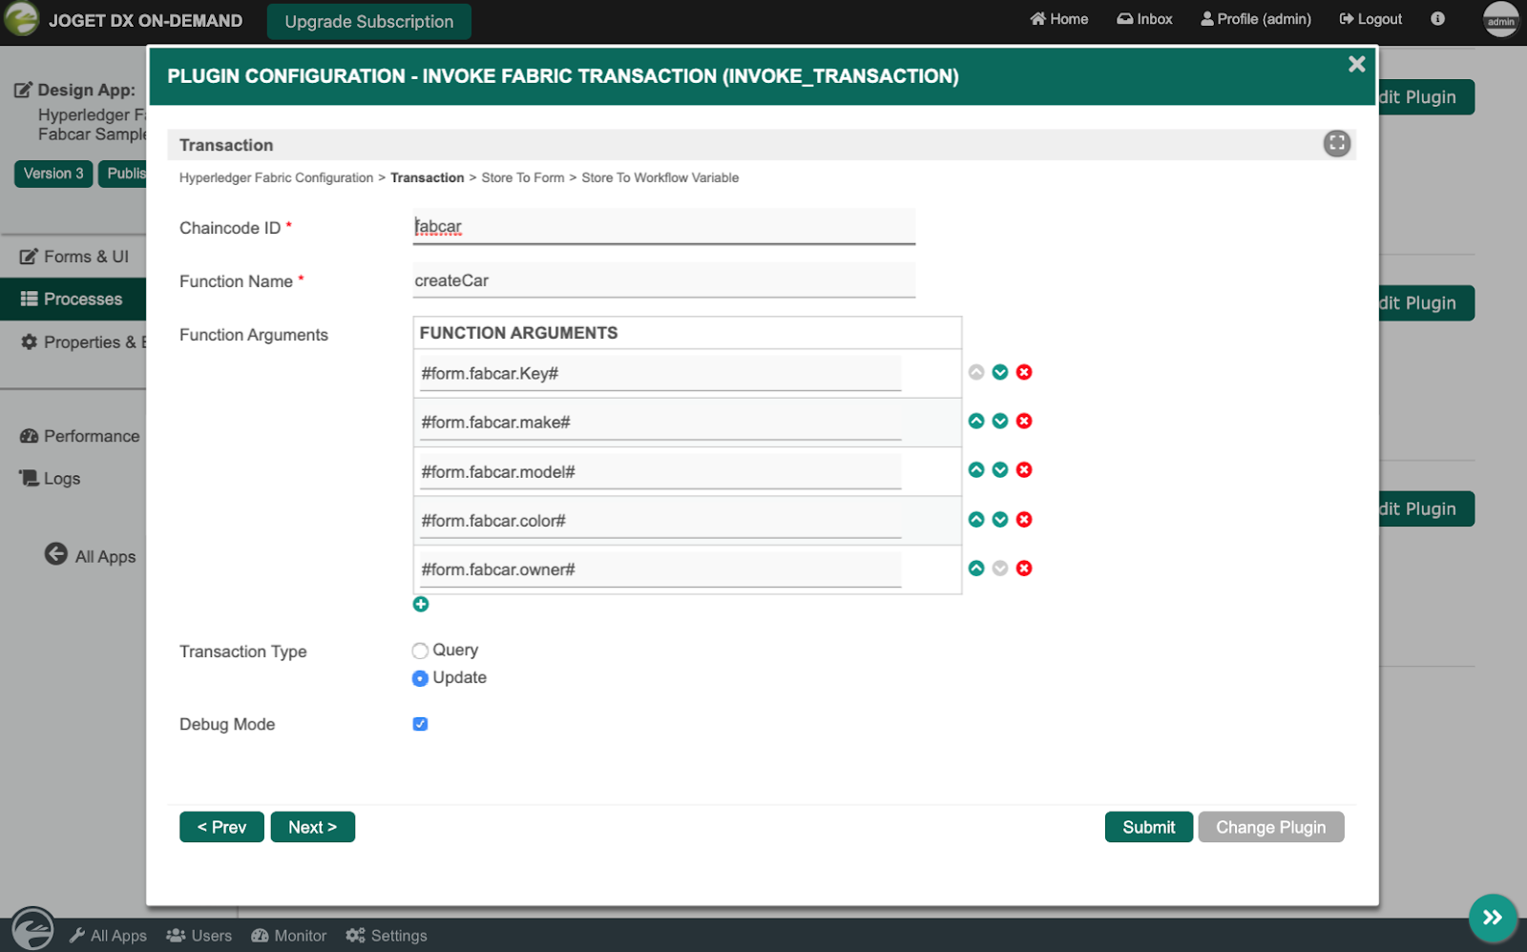1527x952 pixels.
Task: Go back to All Apps in sidebar
Action: click(x=91, y=556)
